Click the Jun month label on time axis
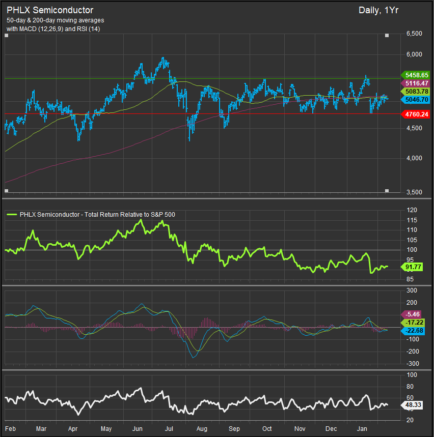This screenshot has height=437, width=434. (138, 429)
